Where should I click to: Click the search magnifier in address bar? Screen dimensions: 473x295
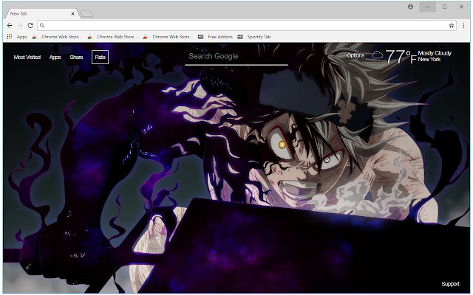click(x=42, y=26)
